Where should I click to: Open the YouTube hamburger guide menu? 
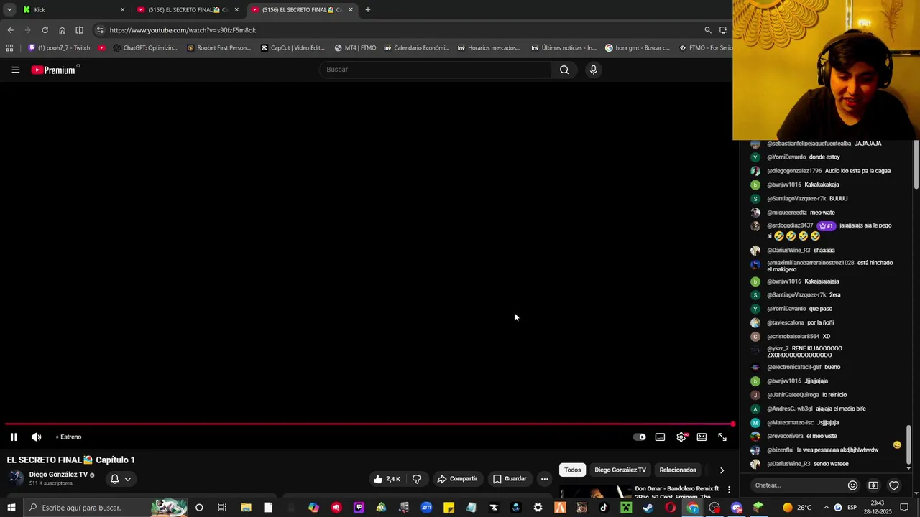(15, 70)
